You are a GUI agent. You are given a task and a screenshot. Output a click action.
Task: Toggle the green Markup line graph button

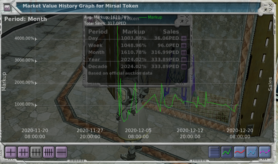click(x=227, y=152)
